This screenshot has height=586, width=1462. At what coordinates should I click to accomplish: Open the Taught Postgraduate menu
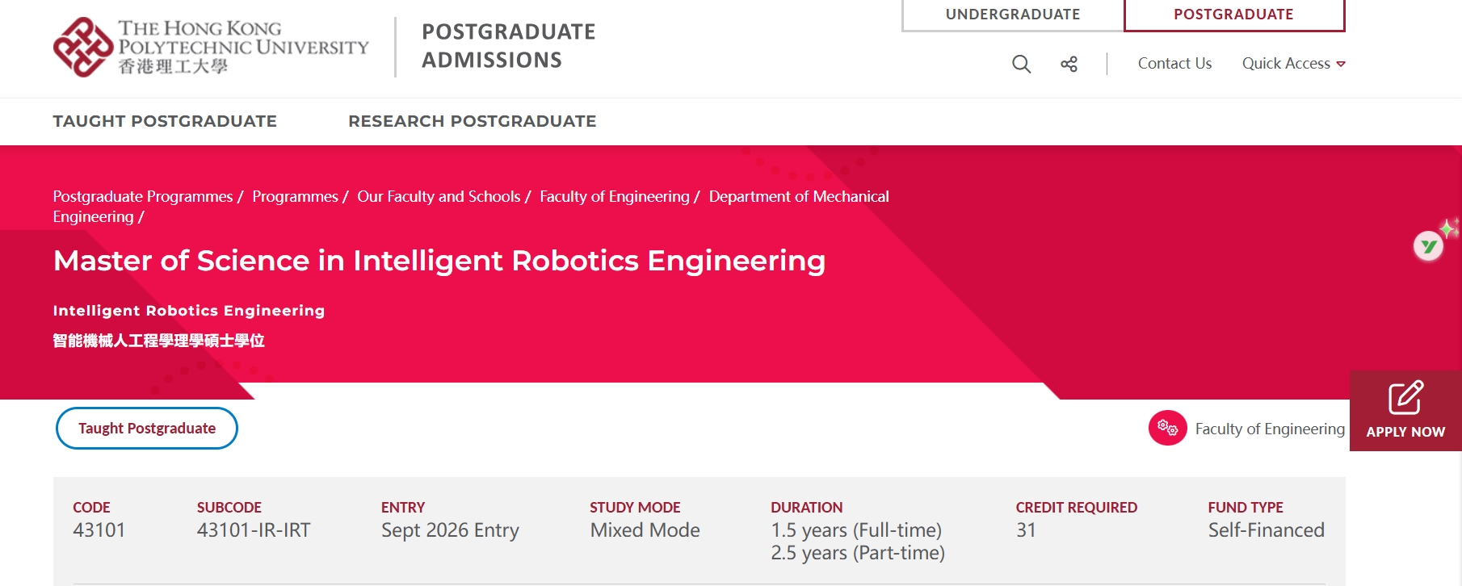[165, 121]
